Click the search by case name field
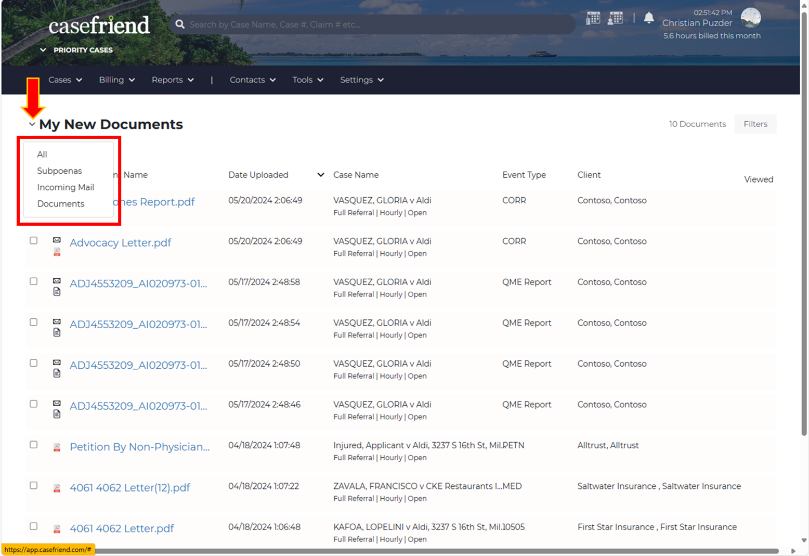Image resolution: width=809 pixels, height=556 pixels. coord(374,24)
